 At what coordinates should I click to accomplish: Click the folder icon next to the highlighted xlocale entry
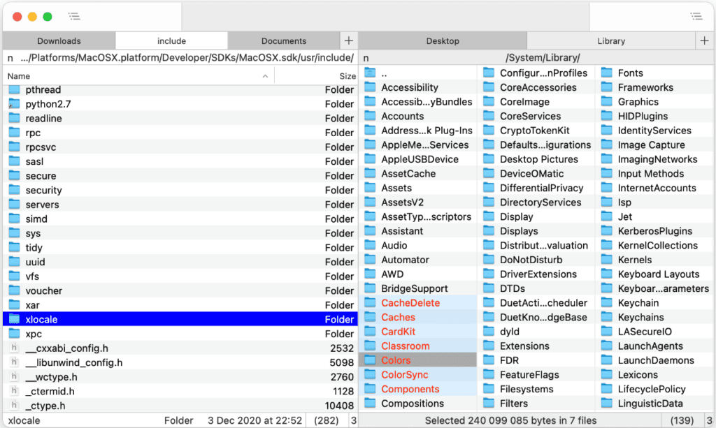15,319
